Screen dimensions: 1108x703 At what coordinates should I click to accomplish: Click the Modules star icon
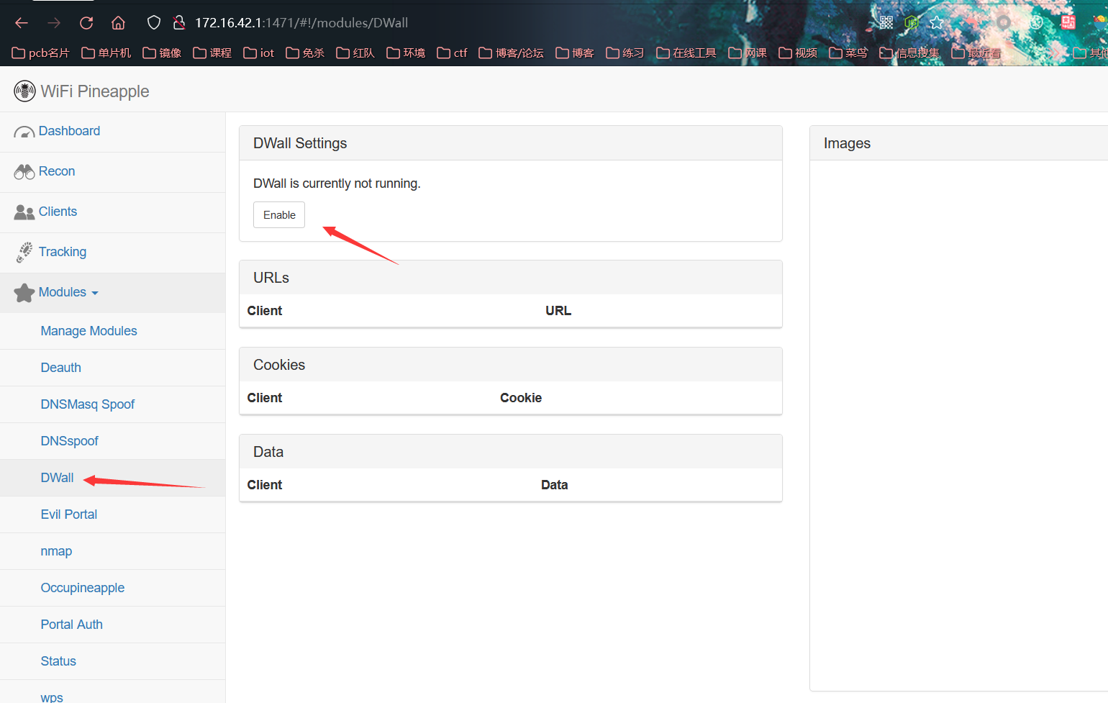[x=24, y=293]
